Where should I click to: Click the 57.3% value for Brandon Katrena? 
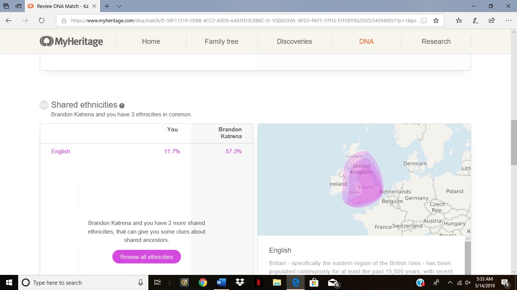(x=234, y=151)
